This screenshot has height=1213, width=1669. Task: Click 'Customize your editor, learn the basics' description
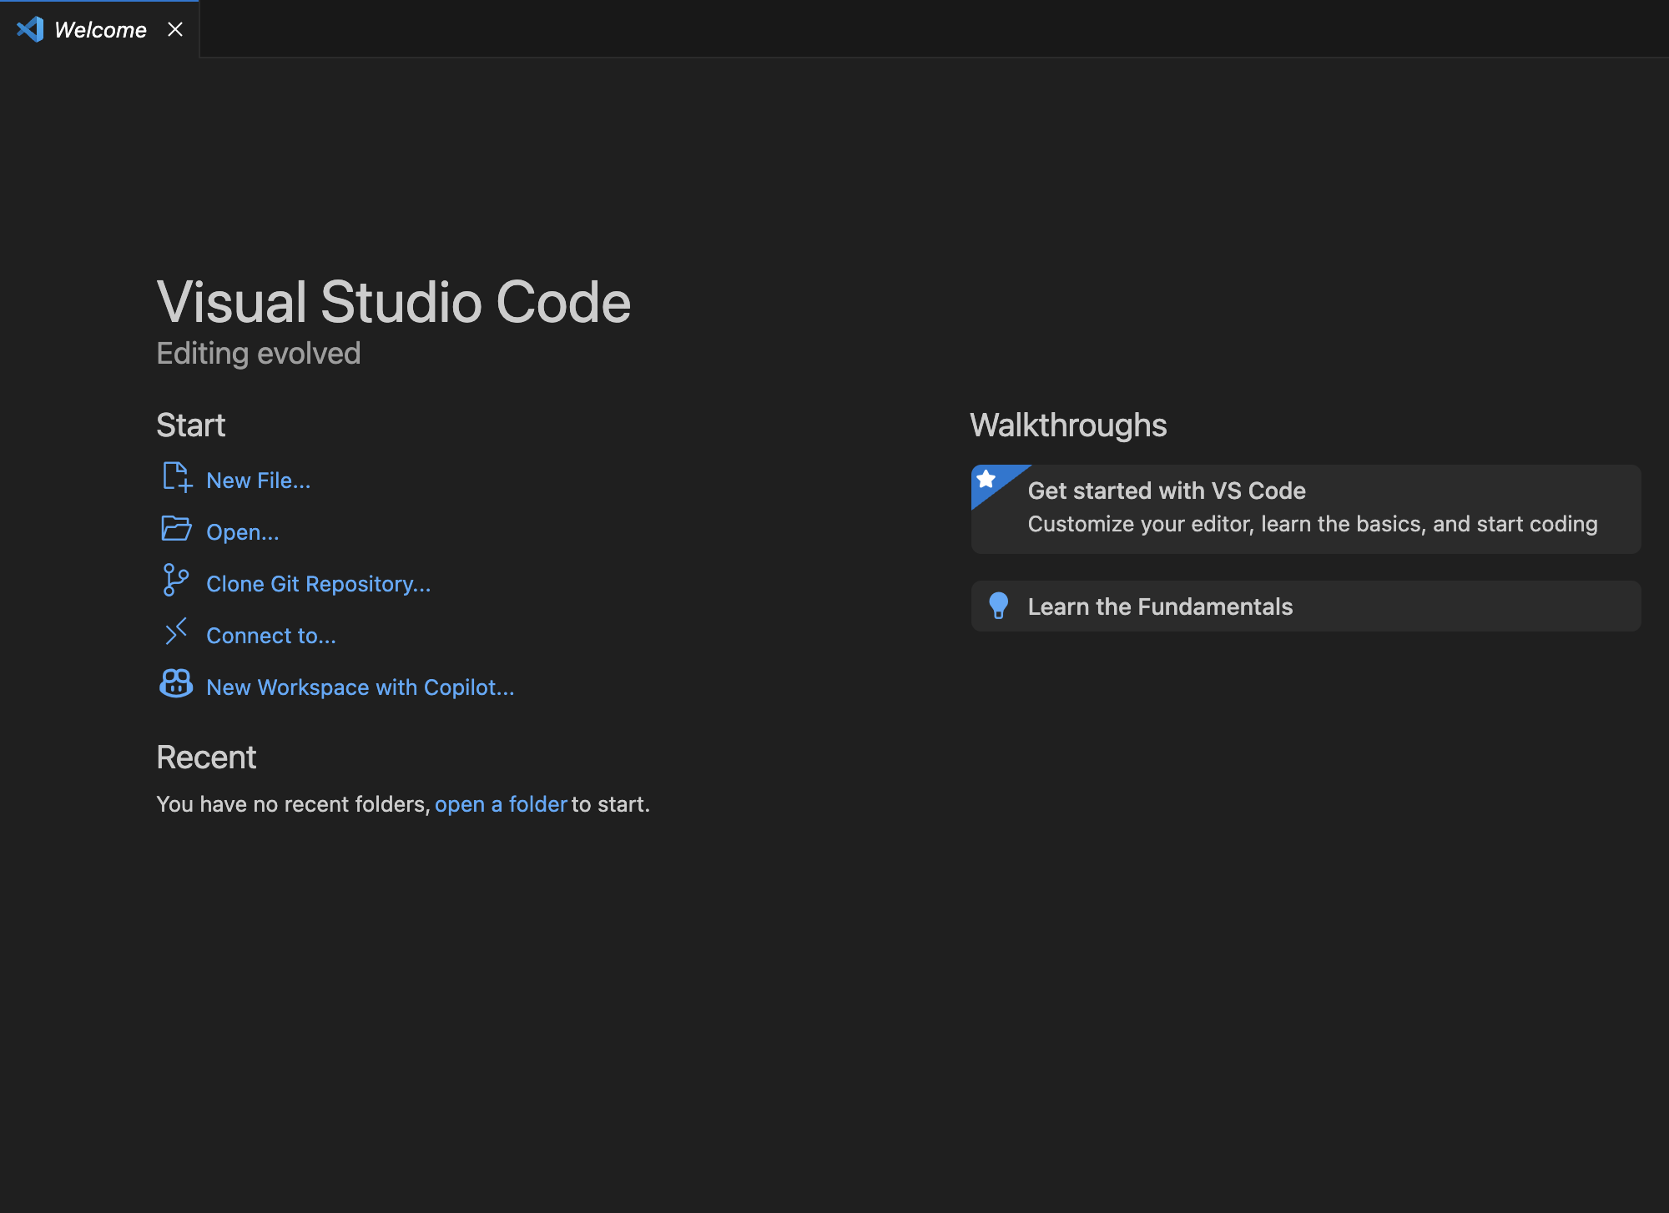click(1313, 524)
